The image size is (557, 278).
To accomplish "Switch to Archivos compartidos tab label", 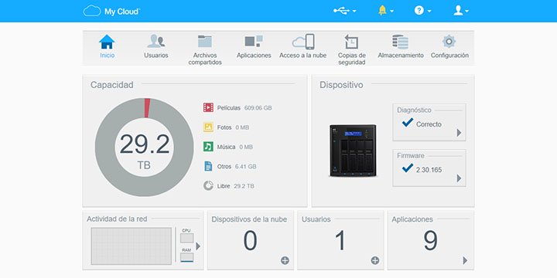I will coord(205,59).
